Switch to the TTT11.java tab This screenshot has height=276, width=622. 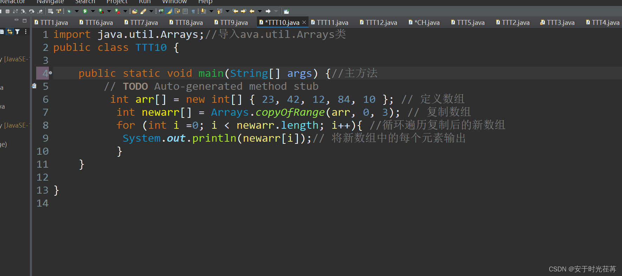pyautogui.click(x=330, y=22)
